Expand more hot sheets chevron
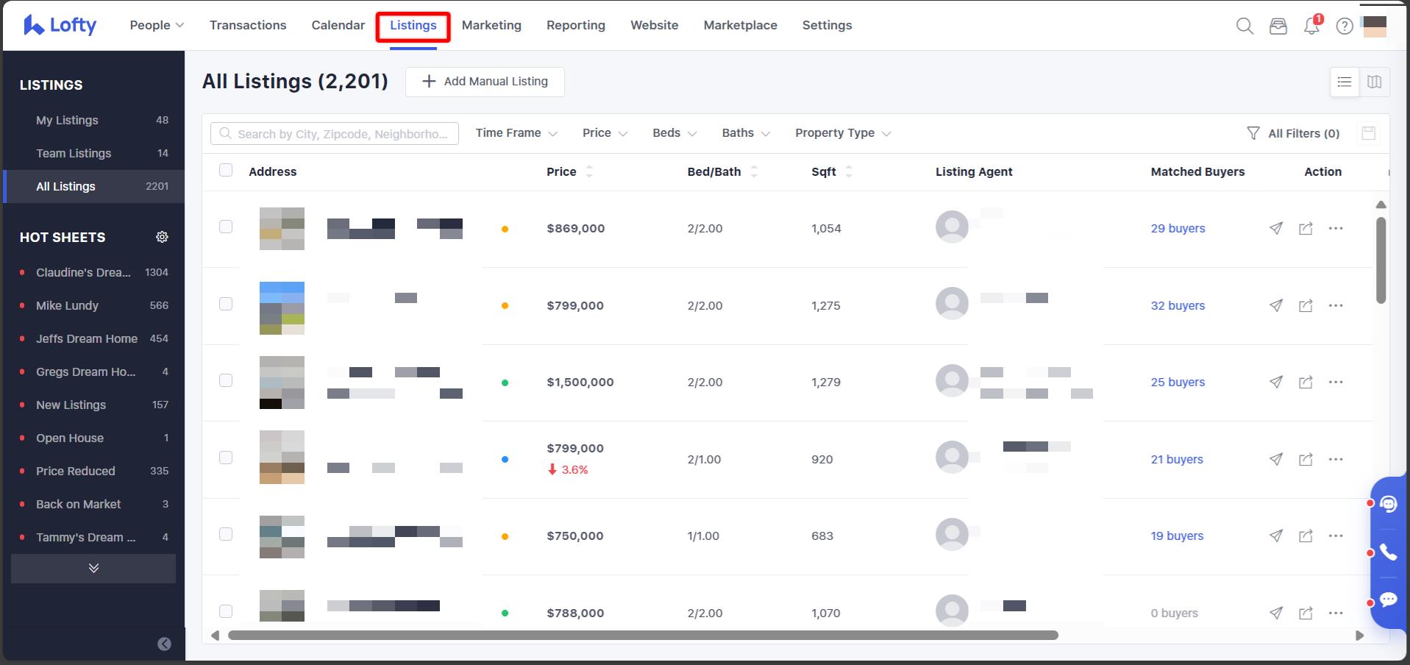The width and height of the screenshot is (1410, 665). click(x=93, y=568)
